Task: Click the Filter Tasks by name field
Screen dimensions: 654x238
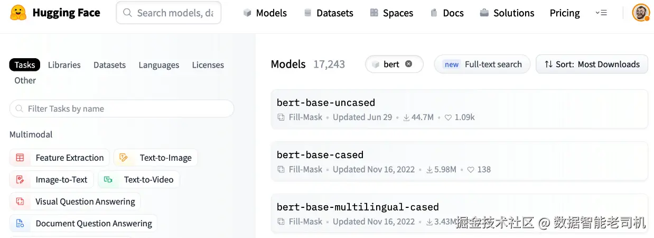Action: pyautogui.click(x=122, y=109)
